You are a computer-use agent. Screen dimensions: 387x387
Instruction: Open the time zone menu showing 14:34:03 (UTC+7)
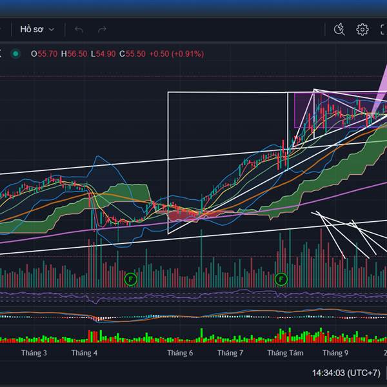click(347, 373)
